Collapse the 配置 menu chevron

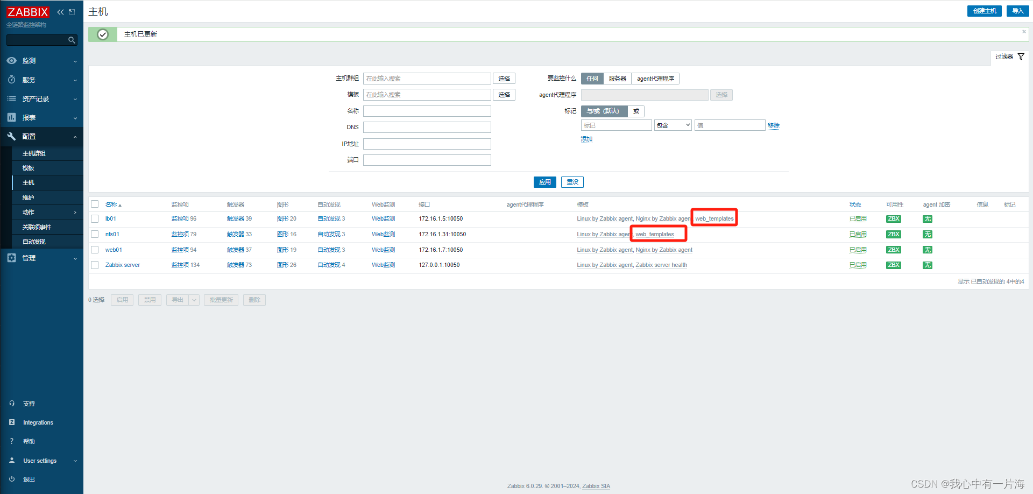click(x=75, y=137)
